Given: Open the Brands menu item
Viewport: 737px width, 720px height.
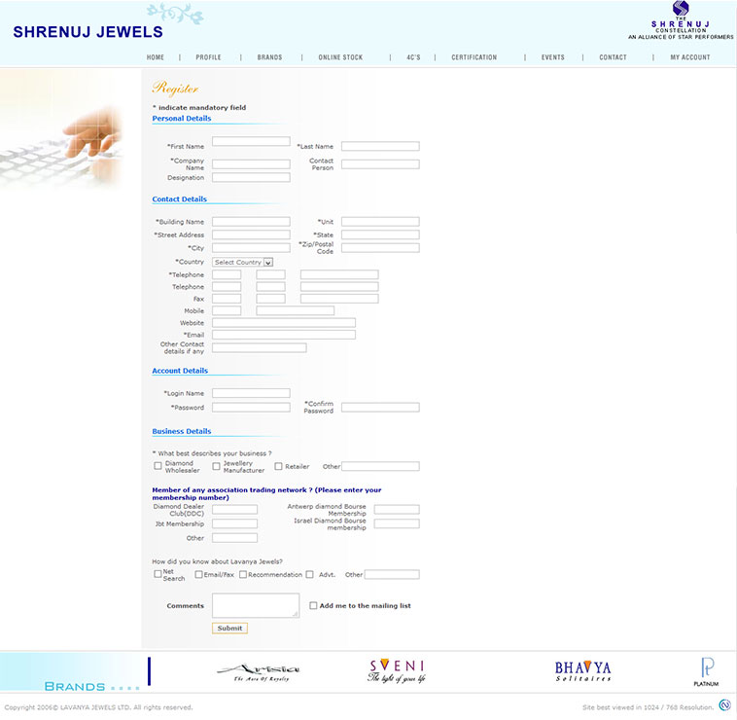Looking at the screenshot, I should coord(269,57).
